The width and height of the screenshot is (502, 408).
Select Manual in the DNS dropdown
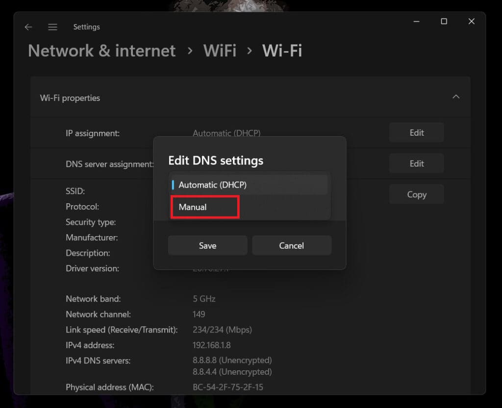pyautogui.click(x=204, y=206)
